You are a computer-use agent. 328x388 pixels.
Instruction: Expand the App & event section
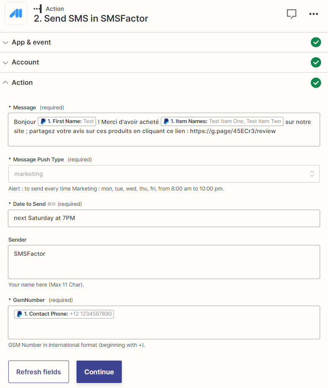tap(31, 42)
